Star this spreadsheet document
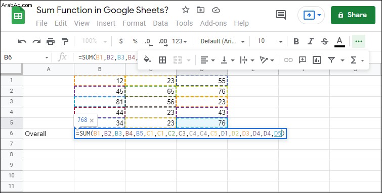The height and width of the screenshot is (193, 382). point(186,10)
